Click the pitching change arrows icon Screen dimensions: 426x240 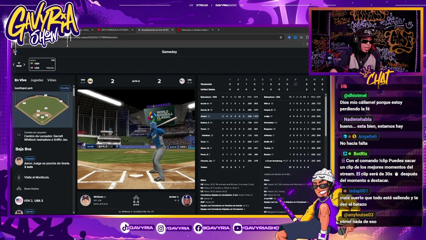pyautogui.click(x=19, y=135)
